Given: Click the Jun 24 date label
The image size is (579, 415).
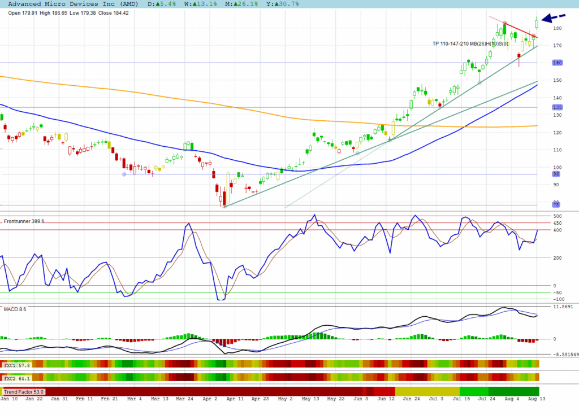Looking at the screenshot, I should [x=412, y=399].
